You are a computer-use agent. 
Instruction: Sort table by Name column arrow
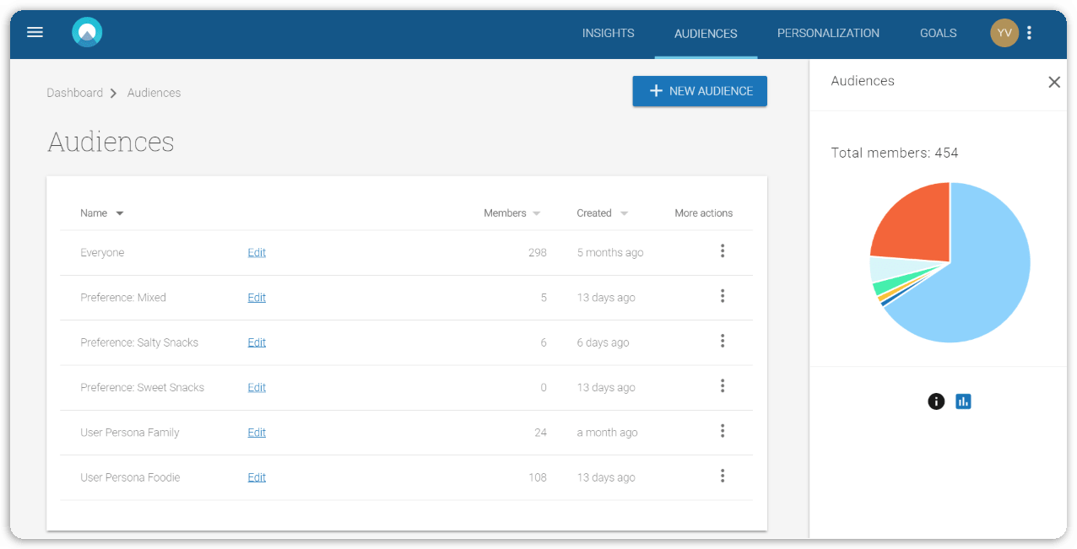pos(120,213)
